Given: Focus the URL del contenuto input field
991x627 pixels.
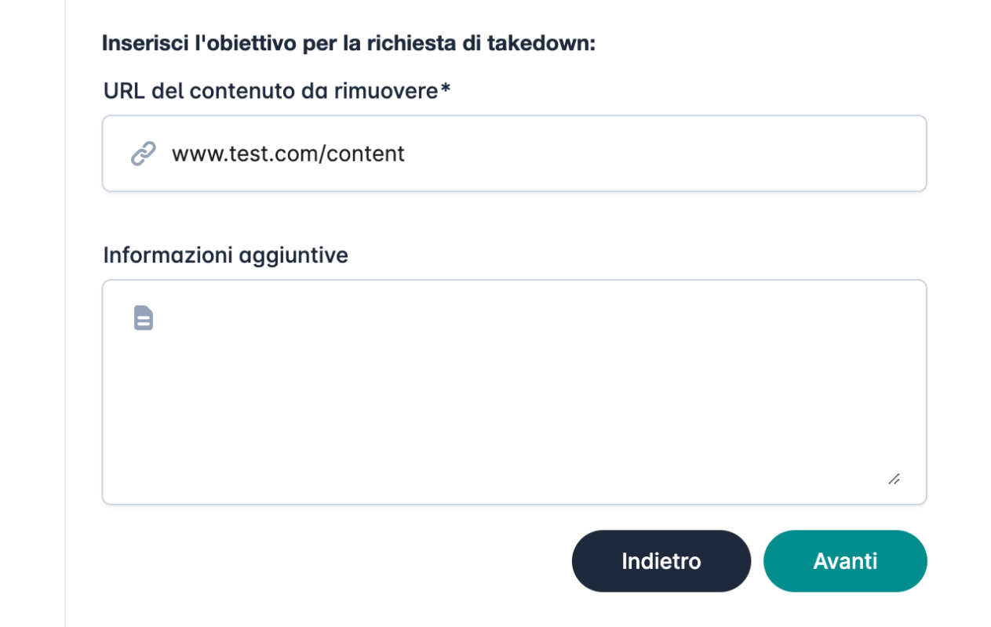Looking at the screenshot, I should [x=514, y=154].
